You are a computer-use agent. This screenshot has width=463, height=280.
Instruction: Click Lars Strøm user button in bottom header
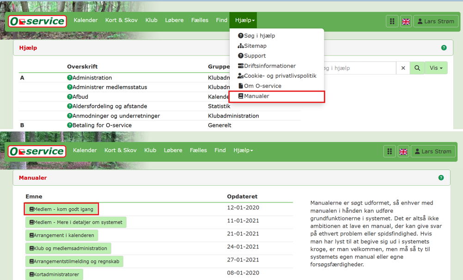click(x=433, y=151)
